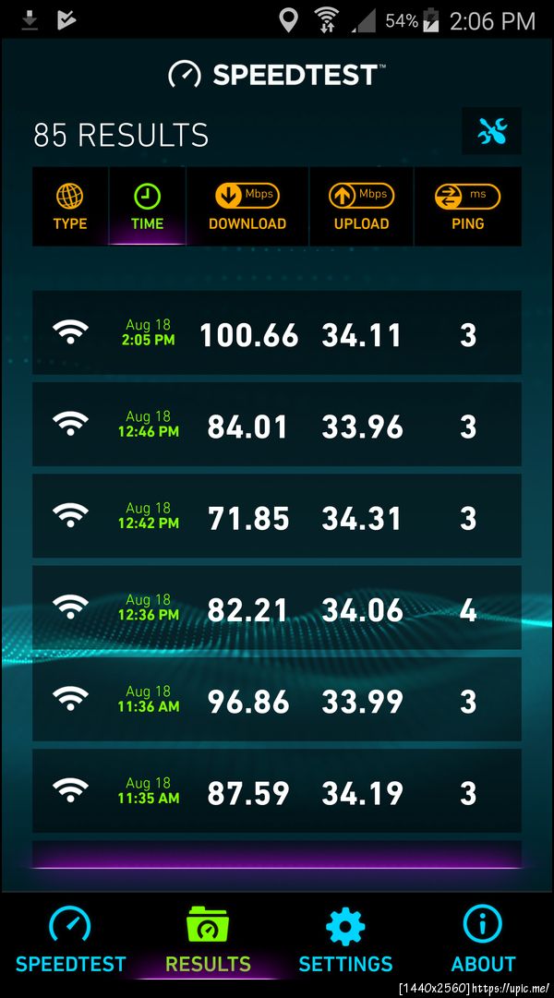Toggle Download Mbps unit switch
This screenshot has width=554, height=998.
click(x=247, y=196)
